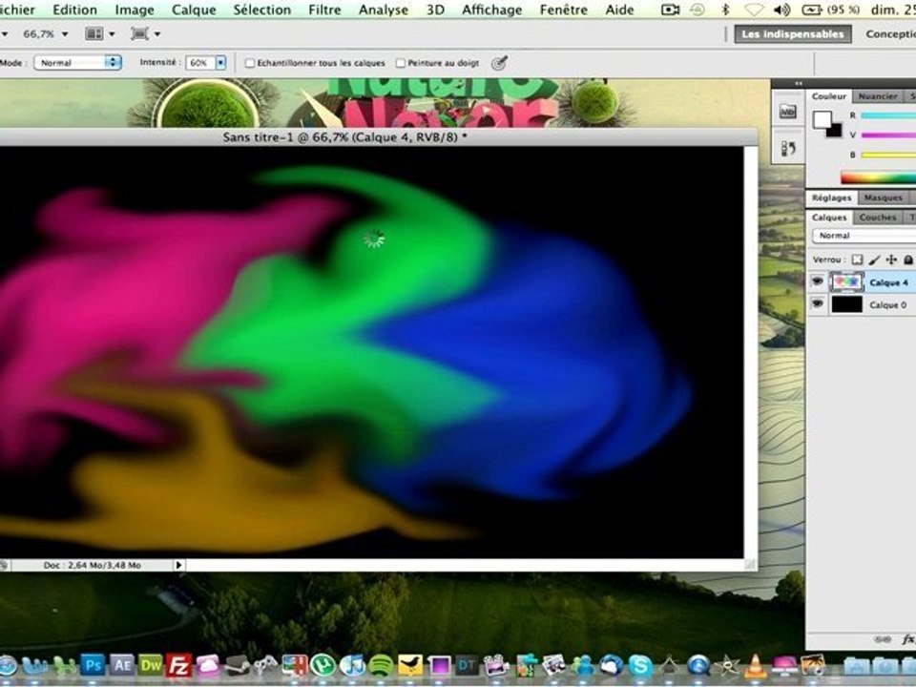Click the lock position move icon
Viewport: 916px width, 687px height.
point(891,260)
